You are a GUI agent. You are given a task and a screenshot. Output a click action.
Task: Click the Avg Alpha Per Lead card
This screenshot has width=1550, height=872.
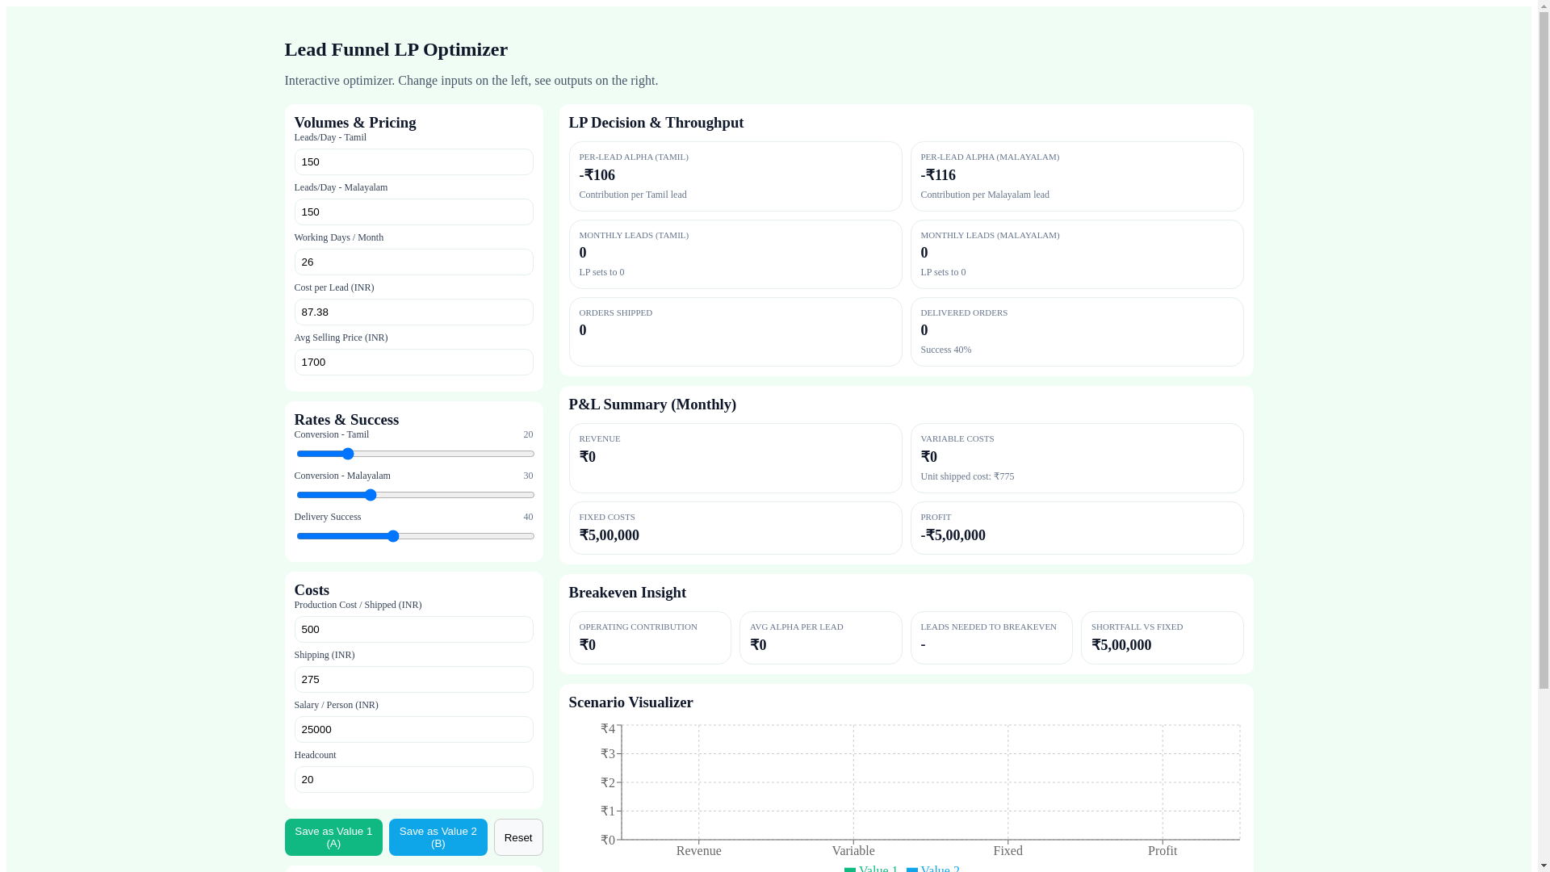(821, 638)
